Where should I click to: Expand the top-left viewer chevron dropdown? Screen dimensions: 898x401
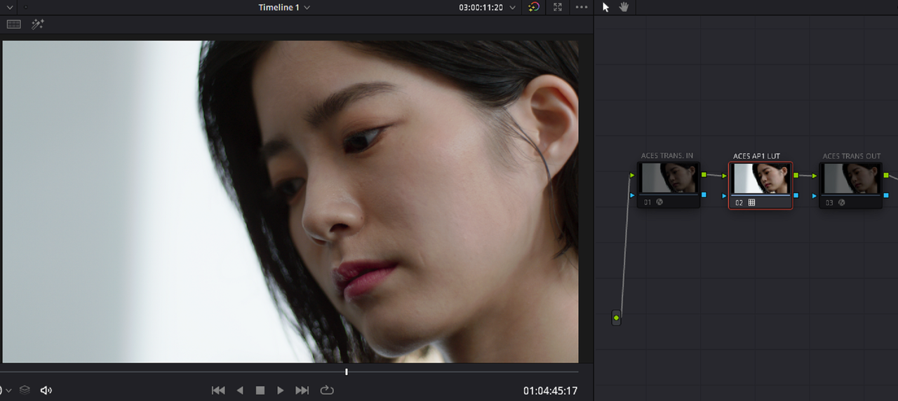pos(10,7)
